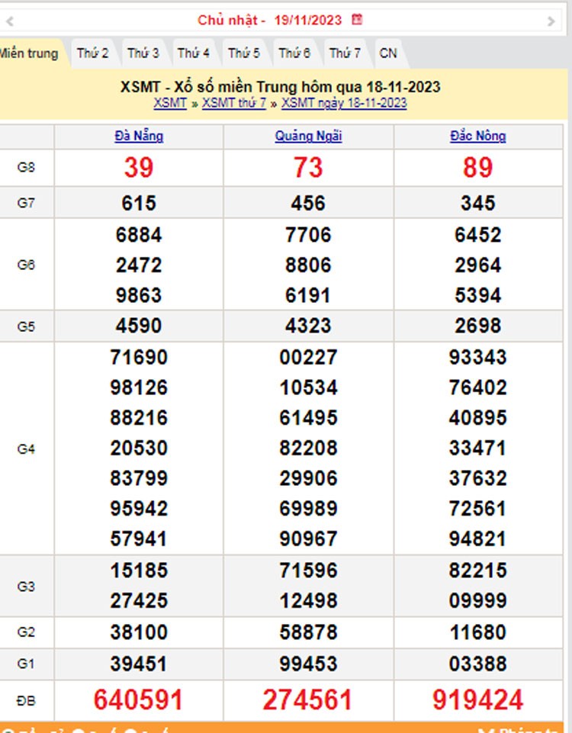Open the calendar date picker icon
572x733 pixels.
click(357, 20)
